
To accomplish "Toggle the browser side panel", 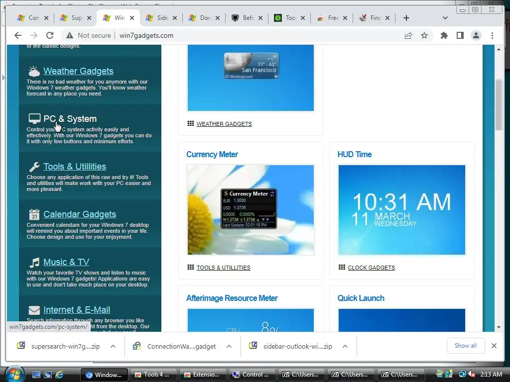I will point(460,35).
